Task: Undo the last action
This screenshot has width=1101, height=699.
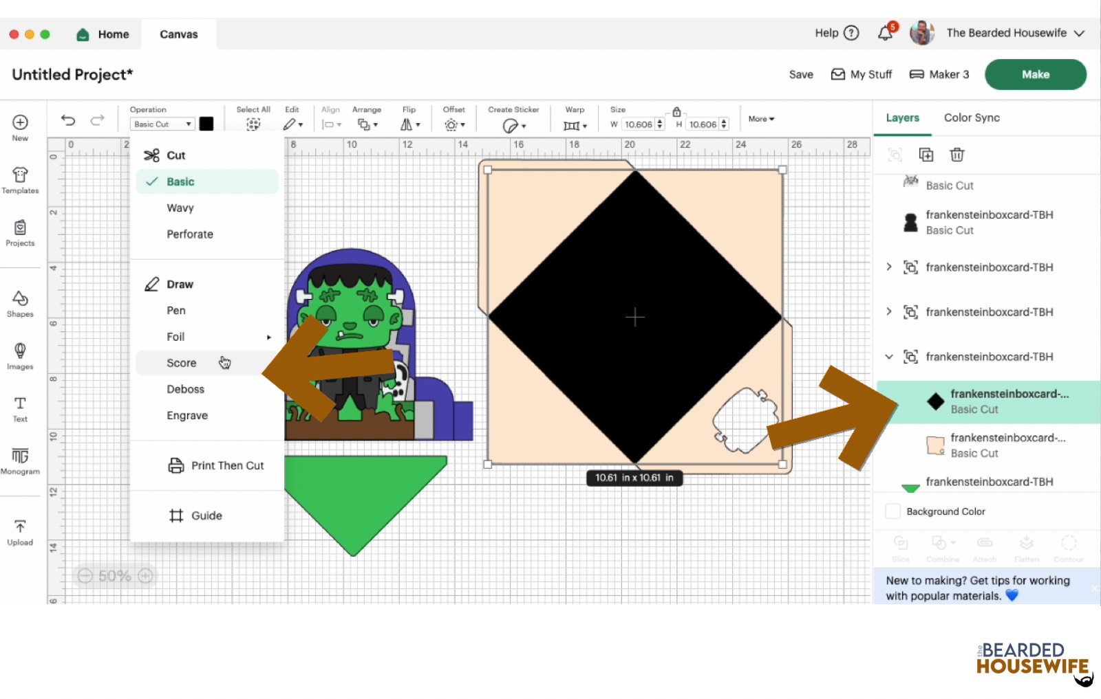Action: (x=68, y=120)
